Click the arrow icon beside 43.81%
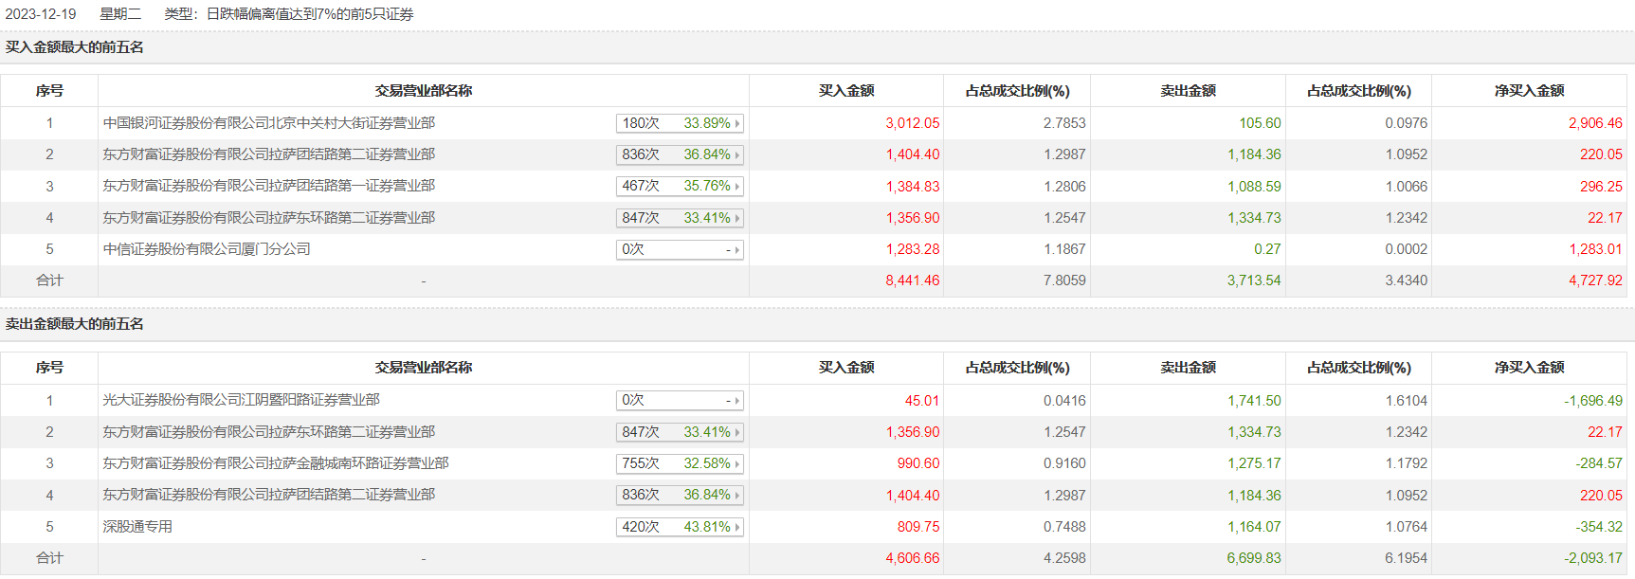The width and height of the screenshot is (1635, 579). pos(737,527)
